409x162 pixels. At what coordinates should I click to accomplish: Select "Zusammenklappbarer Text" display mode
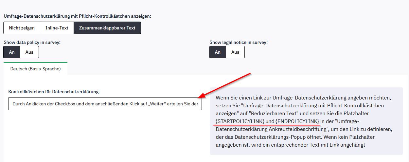pyautogui.click(x=107, y=28)
